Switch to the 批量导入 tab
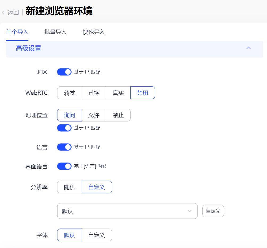Image resolution: width=267 pixels, height=248 pixels. tap(55, 32)
